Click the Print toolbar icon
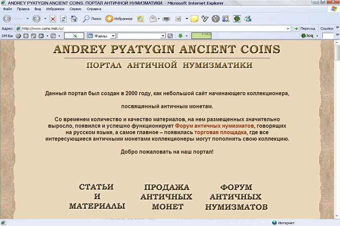Image resolution: width=340 pixels, height=226 pixels. coord(166,19)
